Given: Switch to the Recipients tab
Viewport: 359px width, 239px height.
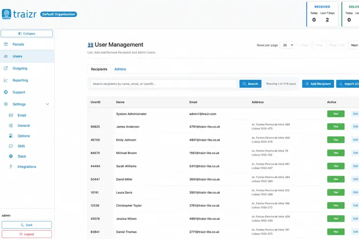Looking at the screenshot, I should pyautogui.click(x=99, y=69).
